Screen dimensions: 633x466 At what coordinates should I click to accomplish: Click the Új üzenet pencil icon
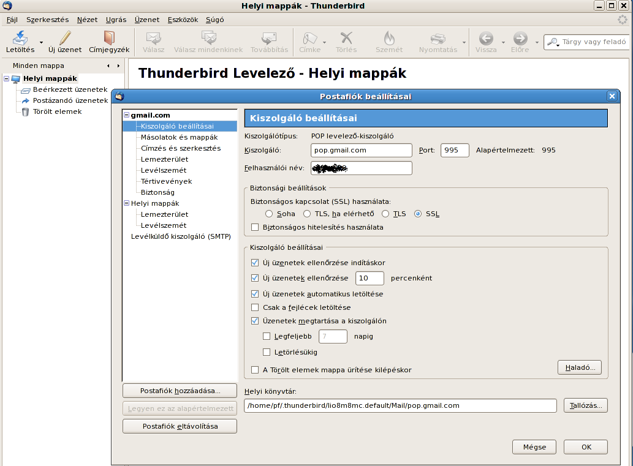coord(65,38)
